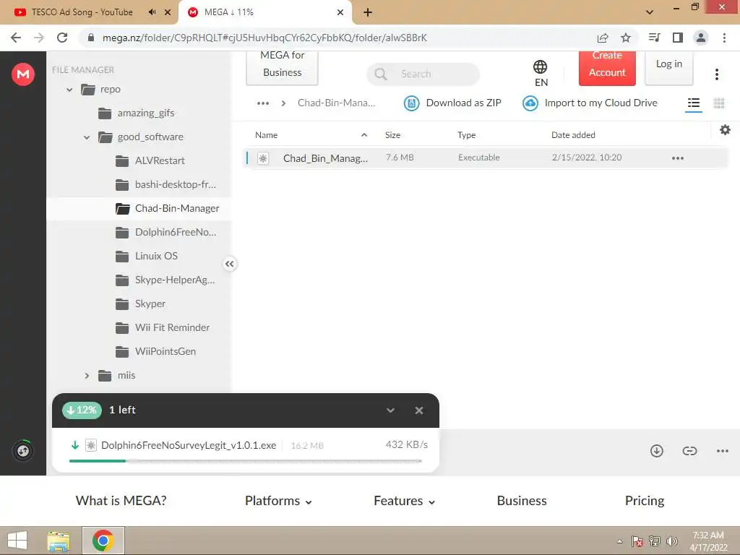The image size is (740, 555).
Task: Sort by Type column
Action: [x=466, y=135]
